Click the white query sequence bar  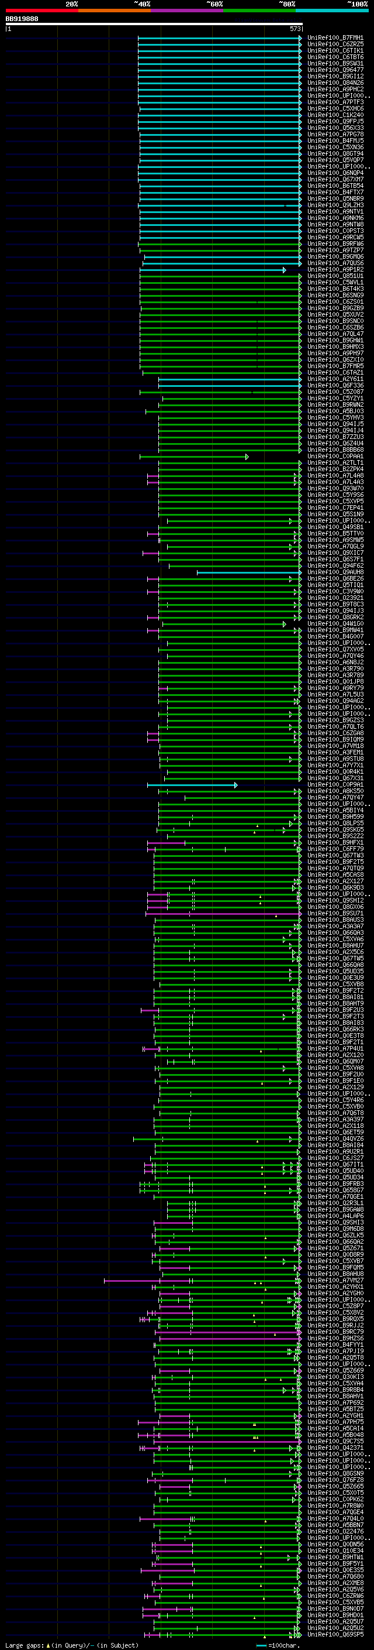[154, 23]
